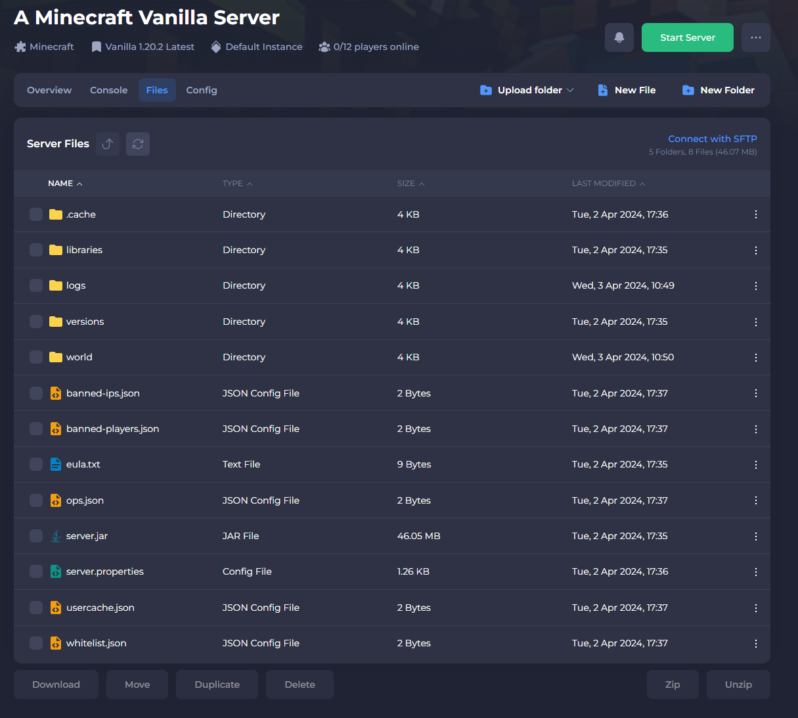Follow the Connect with SFTP link
Image resolution: width=798 pixels, height=718 pixels.
pos(712,139)
